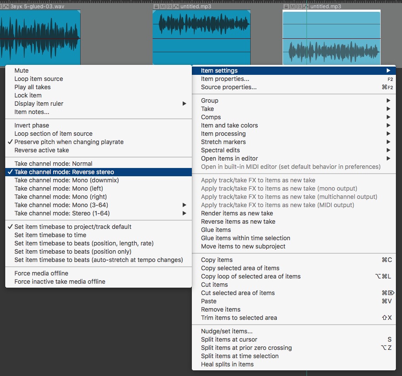Choose Copy loop of selected area of items
This screenshot has width=402, height=376.
pyautogui.click(x=294, y=276)
